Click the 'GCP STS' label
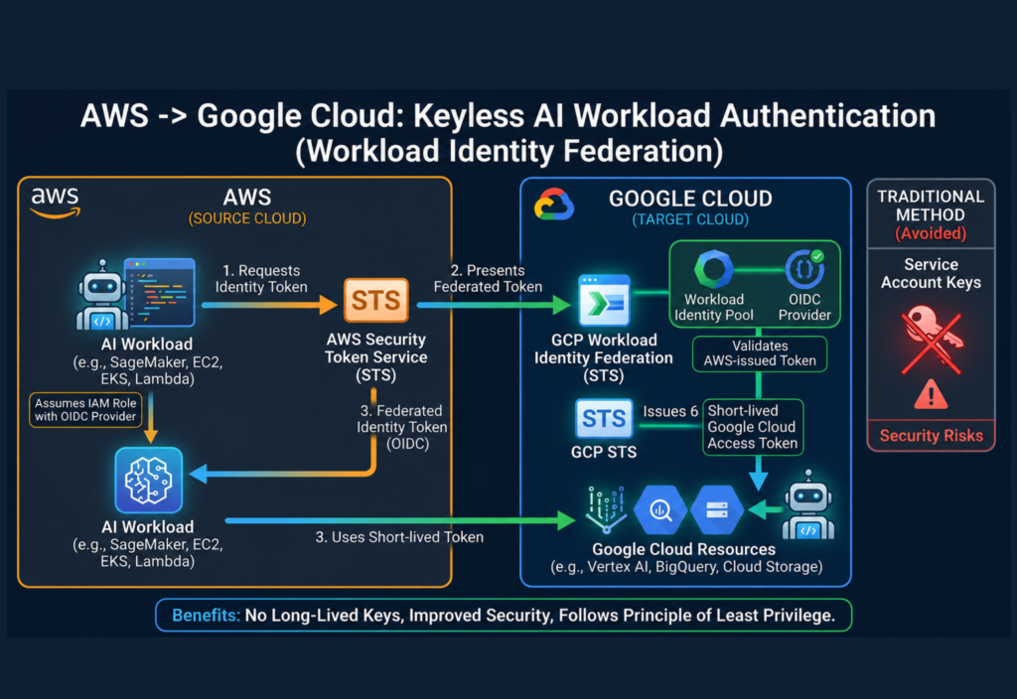This screenshot has width=1017, height=699. click(604, 452)
